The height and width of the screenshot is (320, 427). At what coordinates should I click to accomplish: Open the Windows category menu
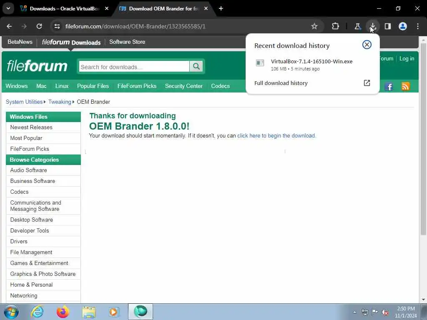click(17, 86)
